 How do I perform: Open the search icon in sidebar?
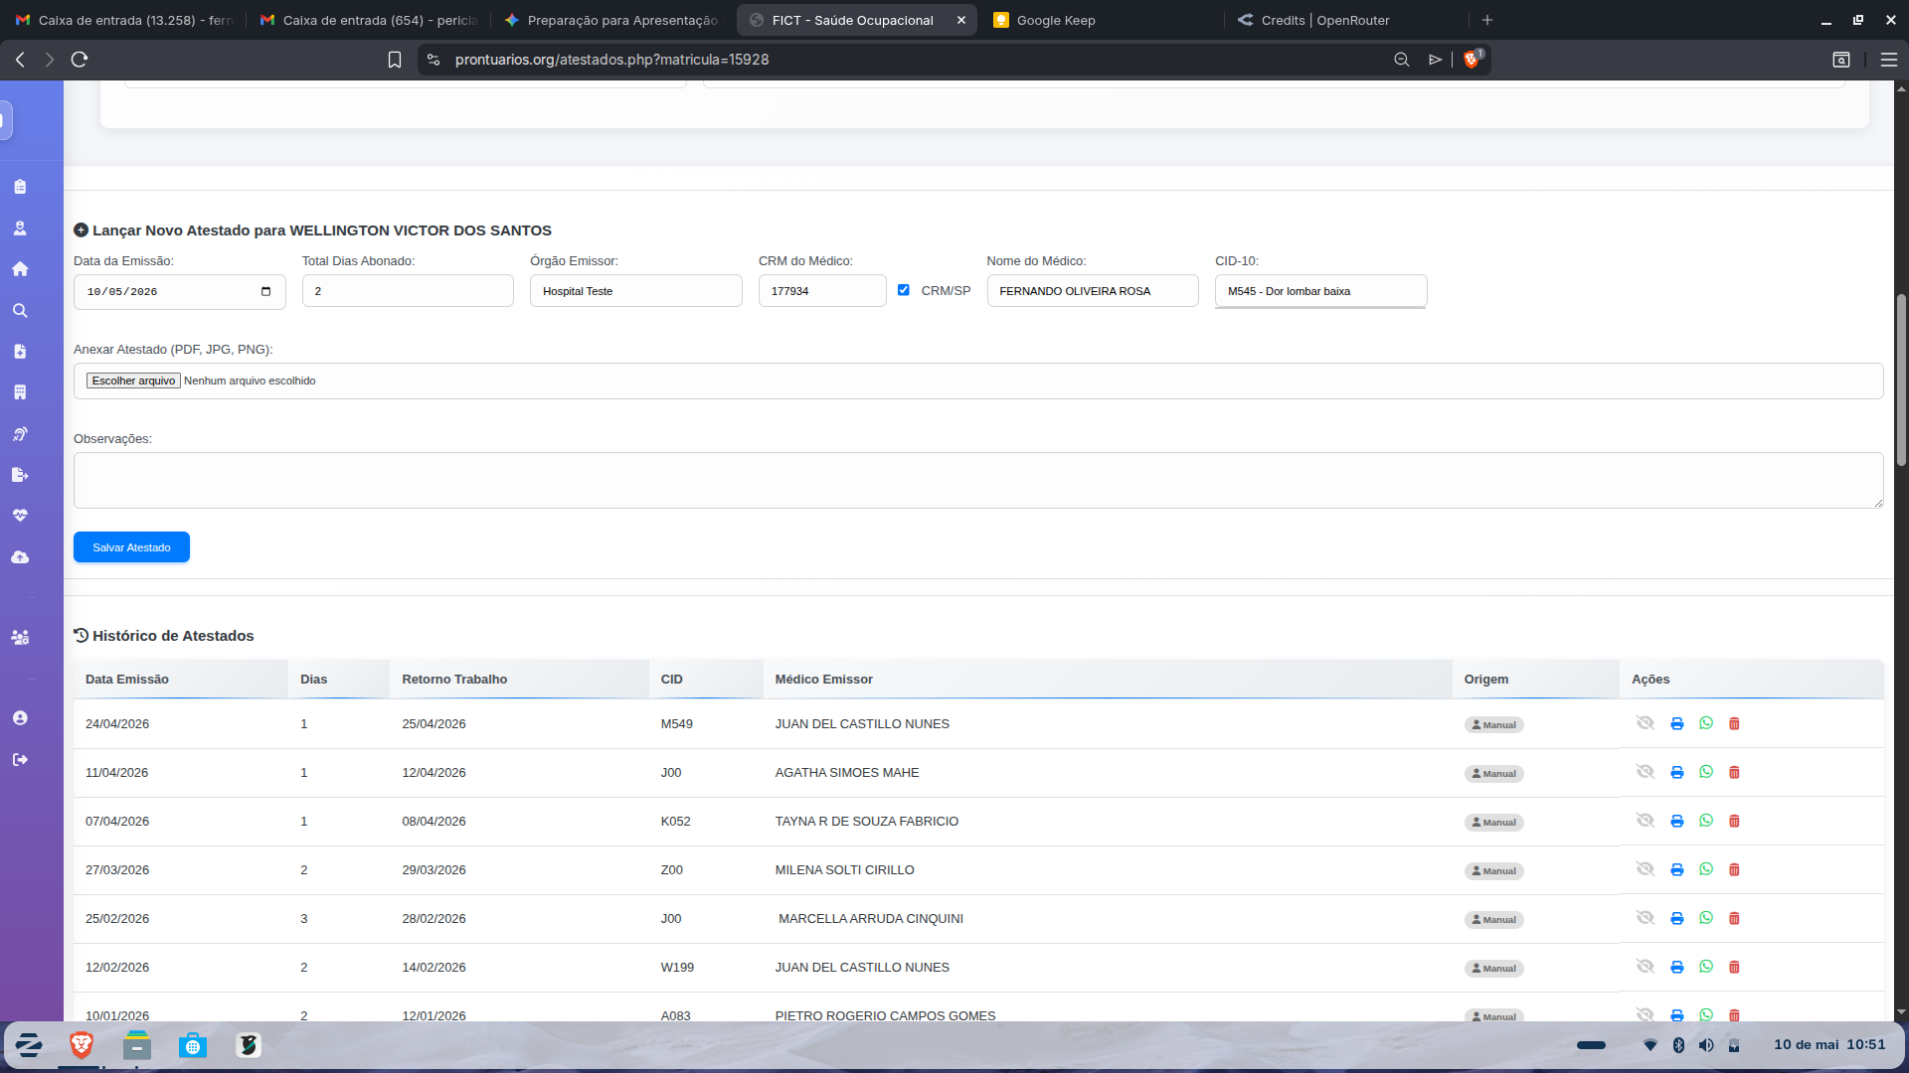click(20, 311)
